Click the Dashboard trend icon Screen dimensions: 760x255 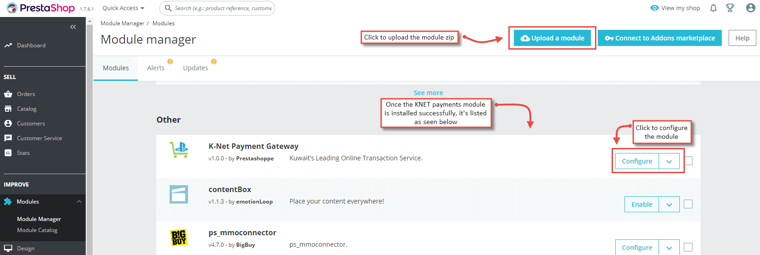[8, 45]
